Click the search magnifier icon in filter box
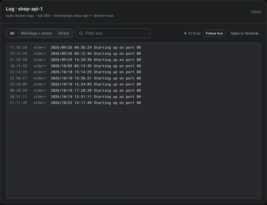Viewport: 267px width, 205px height. (x=81, y=34)
